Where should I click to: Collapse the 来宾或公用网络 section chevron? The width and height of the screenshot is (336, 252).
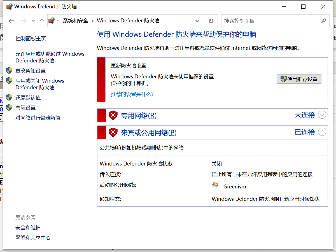pos(322,132)
